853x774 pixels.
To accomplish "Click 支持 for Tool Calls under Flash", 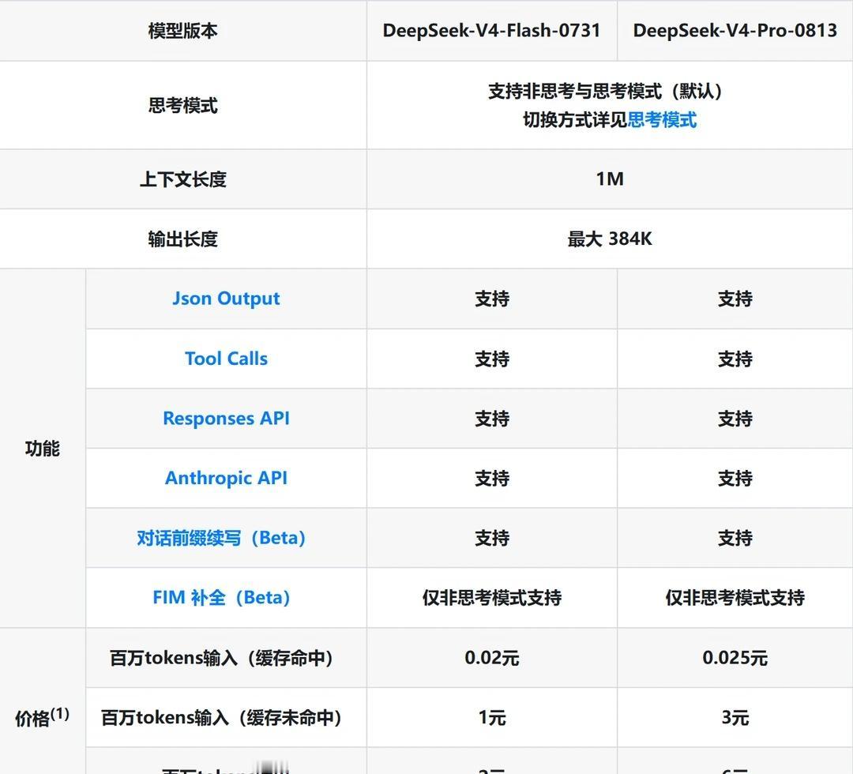I will click(x=492, y=359).
